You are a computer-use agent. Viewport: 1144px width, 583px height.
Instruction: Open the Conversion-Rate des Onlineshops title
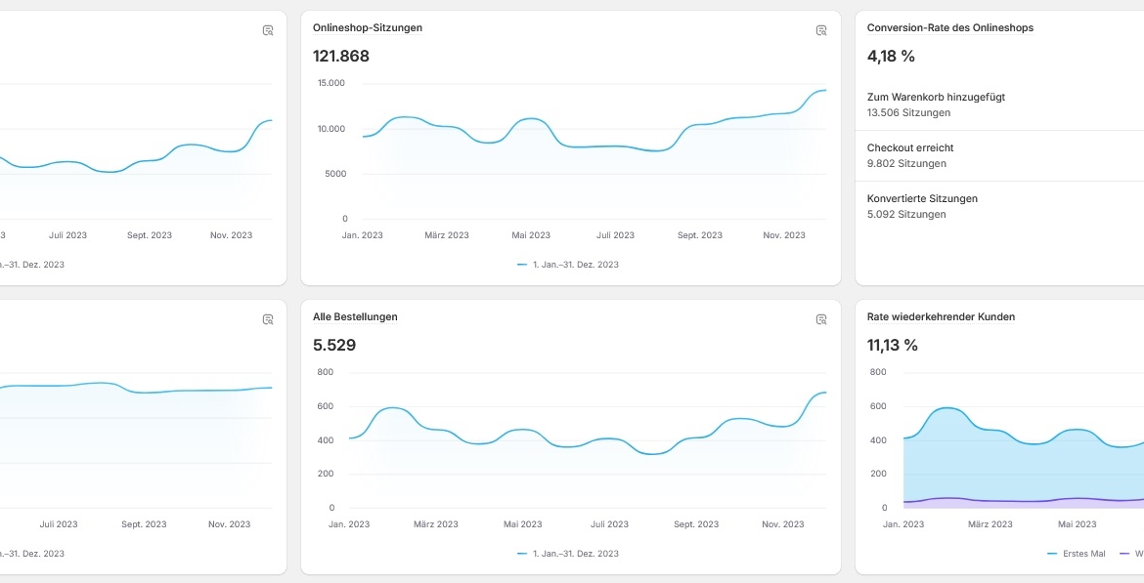tap(950, 27)
